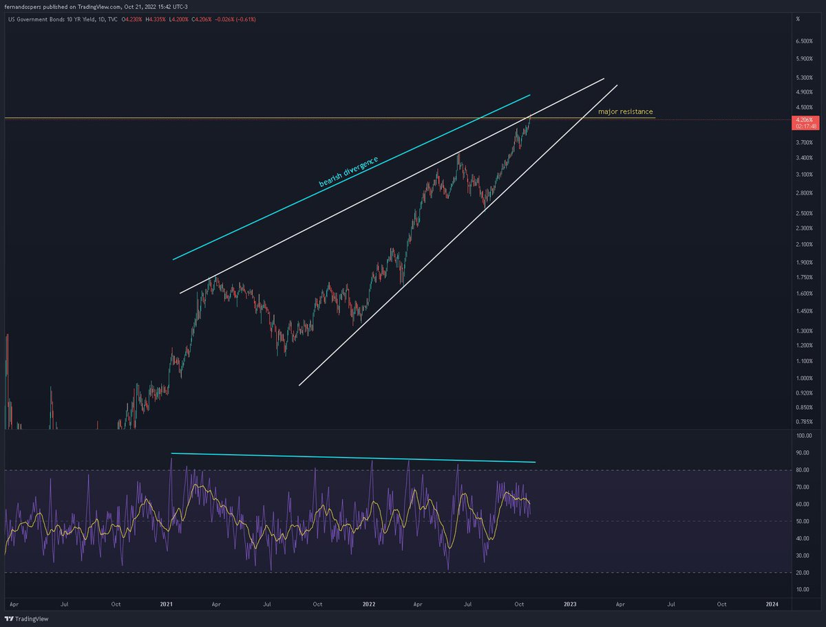Click the 2.100% price scale label
Screen dimensions: 826x627
click(804, 244)
